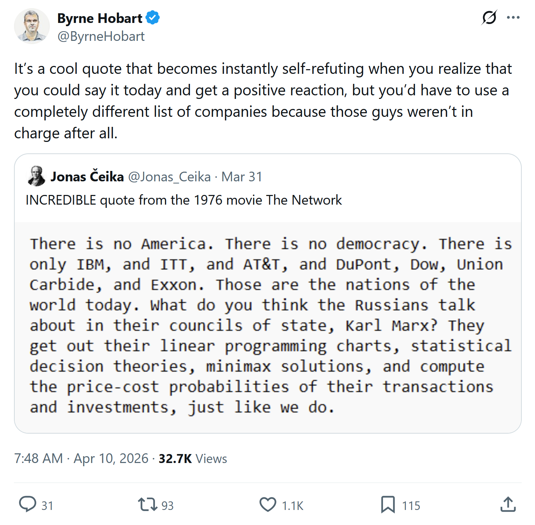Click the @Jonas_Ceika handle
The image size is (535, 525).
coord(169,177)
